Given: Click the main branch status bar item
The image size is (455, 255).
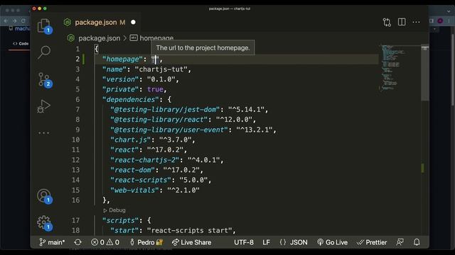Looking at the screenshot, I should 52,242.
